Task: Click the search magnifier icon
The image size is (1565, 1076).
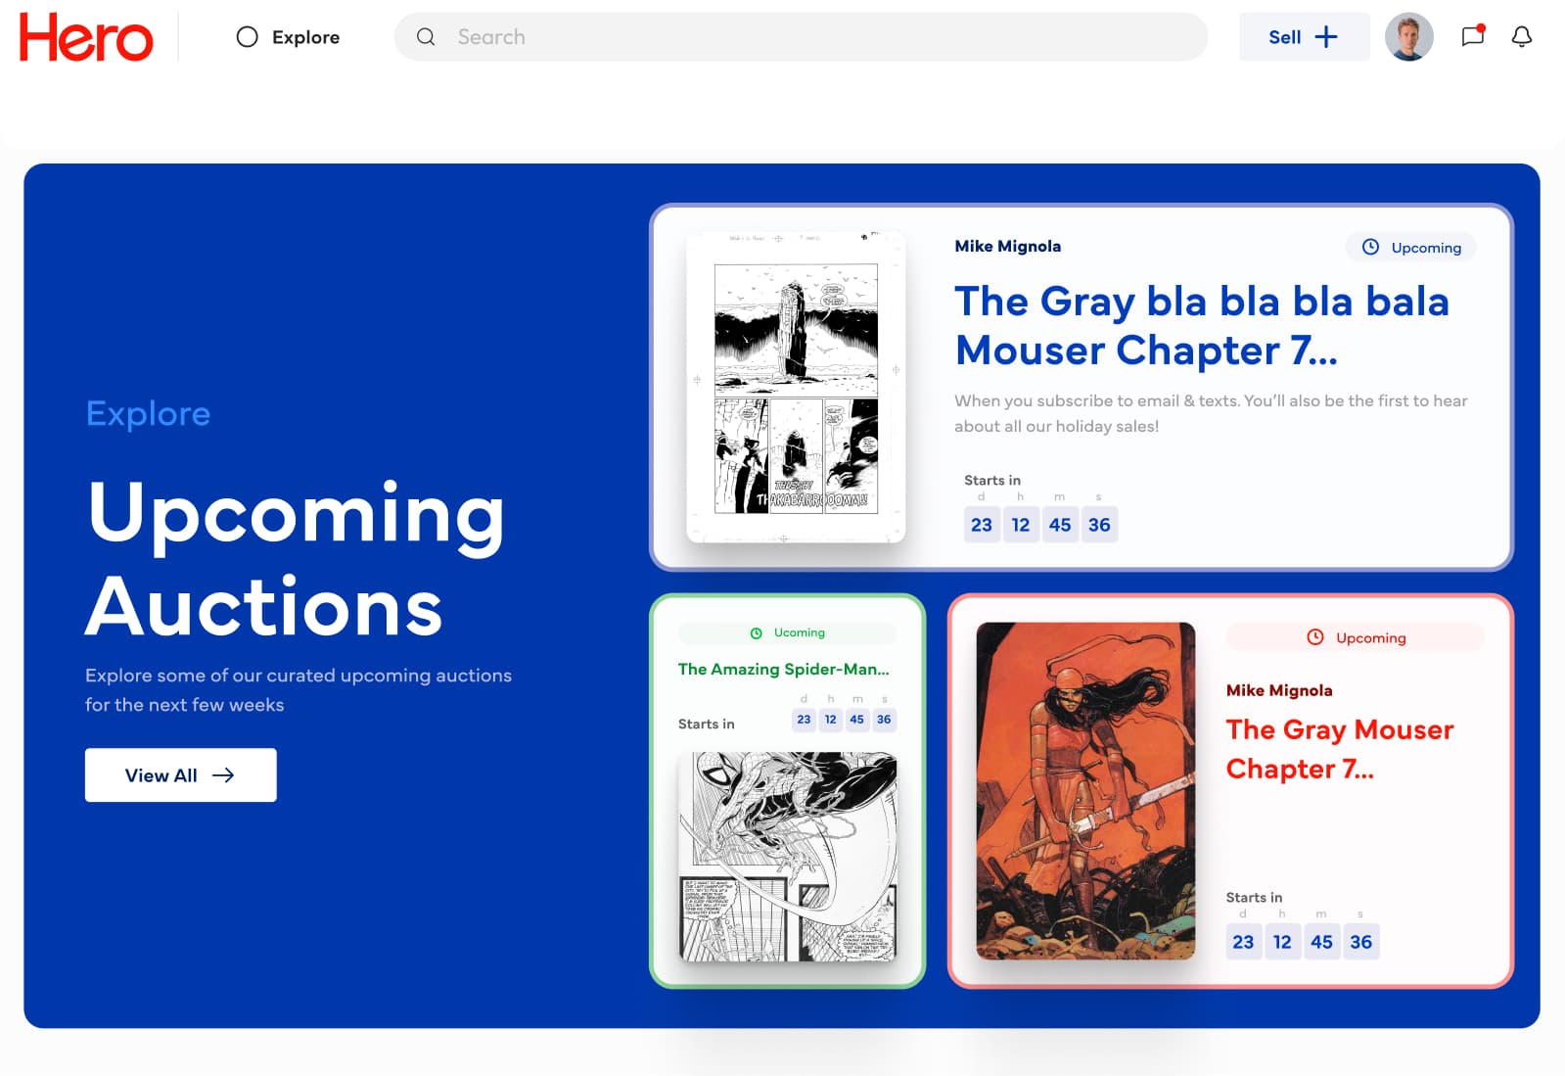Action: pos(426,37)
